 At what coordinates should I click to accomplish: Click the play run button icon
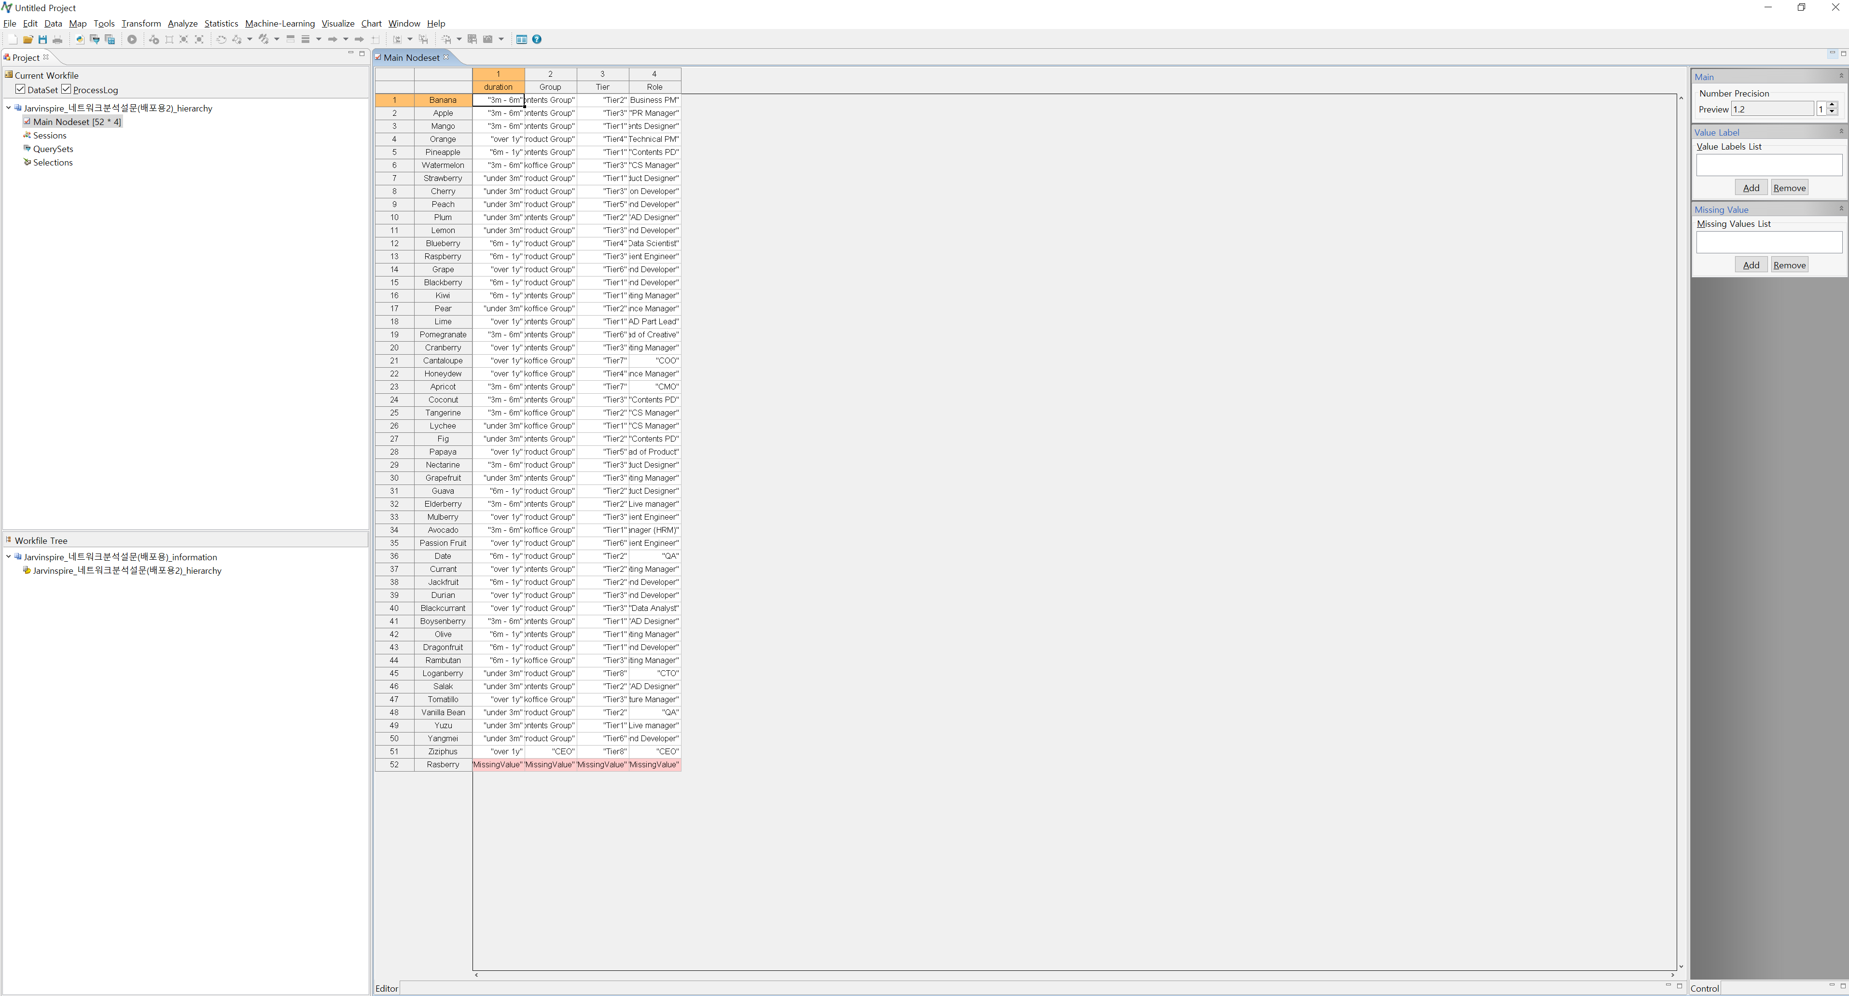(132, 40)
